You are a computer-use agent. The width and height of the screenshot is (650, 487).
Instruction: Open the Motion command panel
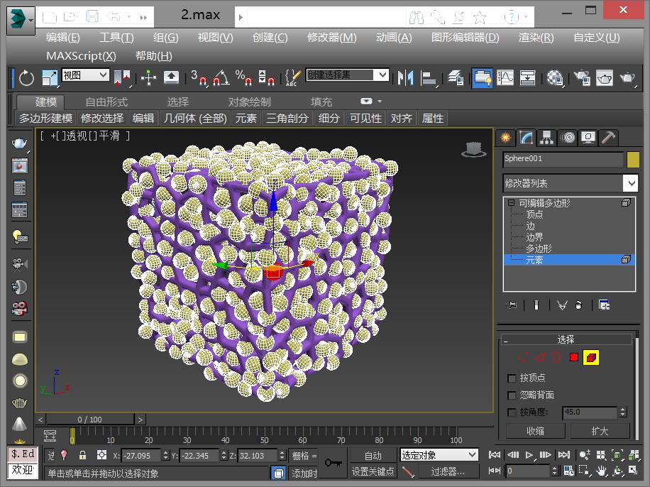pos(568,138)
